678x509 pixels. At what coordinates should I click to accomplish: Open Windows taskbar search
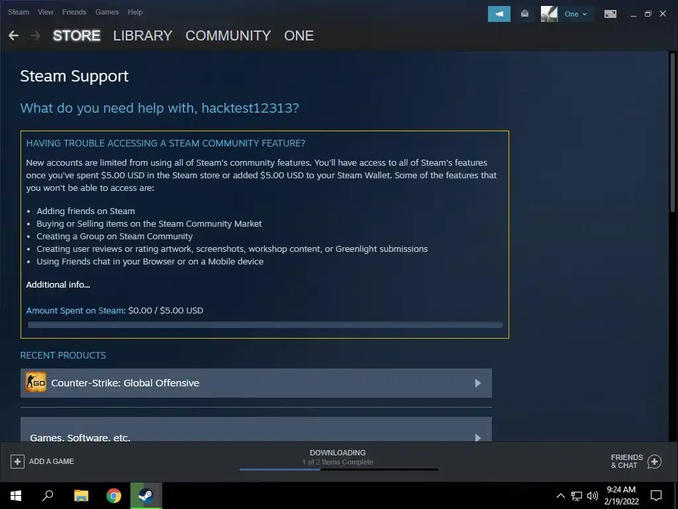tap(48, 496)
